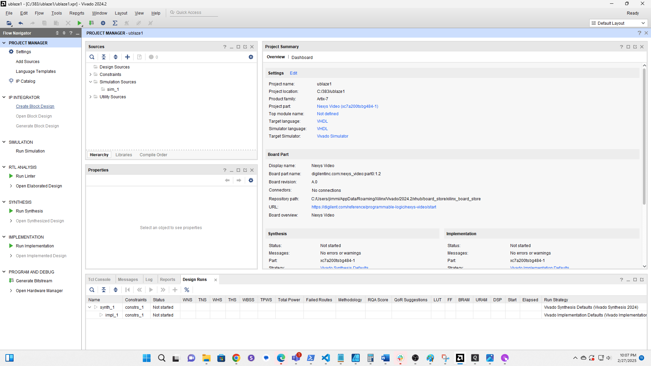Open Settings gear in main toolbar
This screenshot has width=651, height=366.
coord(103,23)
